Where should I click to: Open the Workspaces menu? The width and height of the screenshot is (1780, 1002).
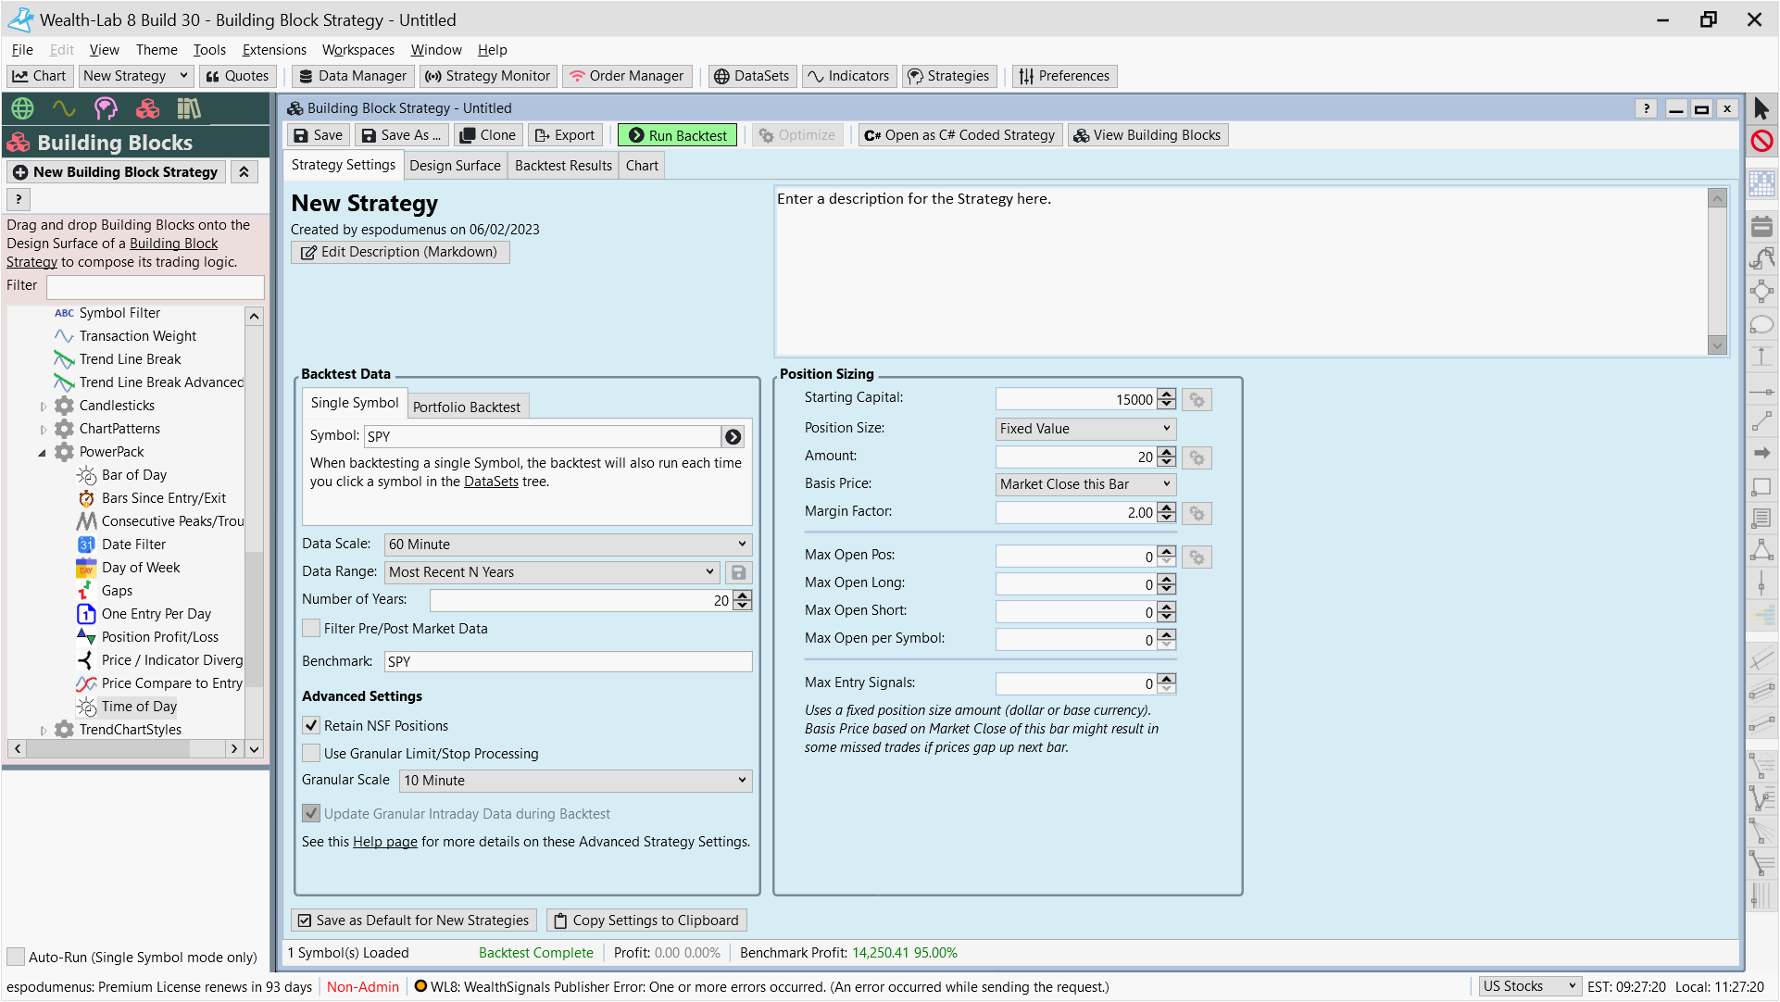(357, 50)
